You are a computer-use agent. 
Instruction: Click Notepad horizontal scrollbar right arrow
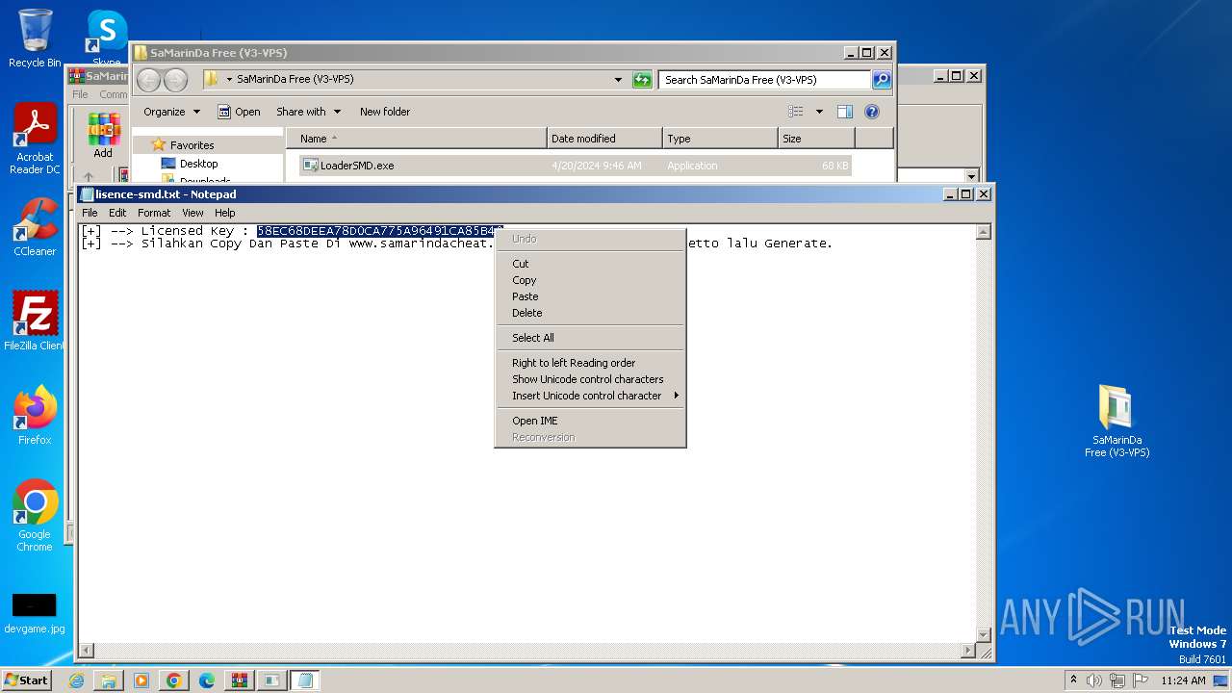(968, 651)
